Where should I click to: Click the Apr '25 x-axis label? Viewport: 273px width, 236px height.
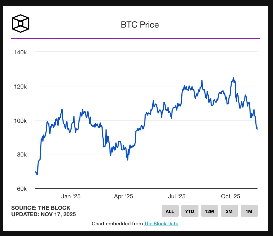click(123, 196)
